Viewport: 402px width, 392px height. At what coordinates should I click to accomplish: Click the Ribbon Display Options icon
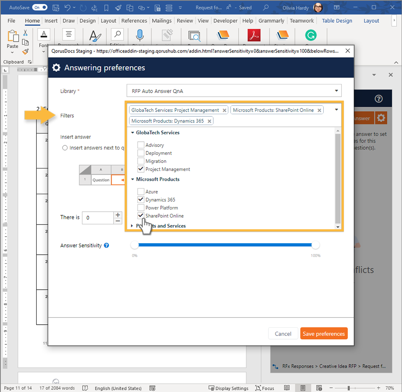pyautogui.click(x=337, y=7)
